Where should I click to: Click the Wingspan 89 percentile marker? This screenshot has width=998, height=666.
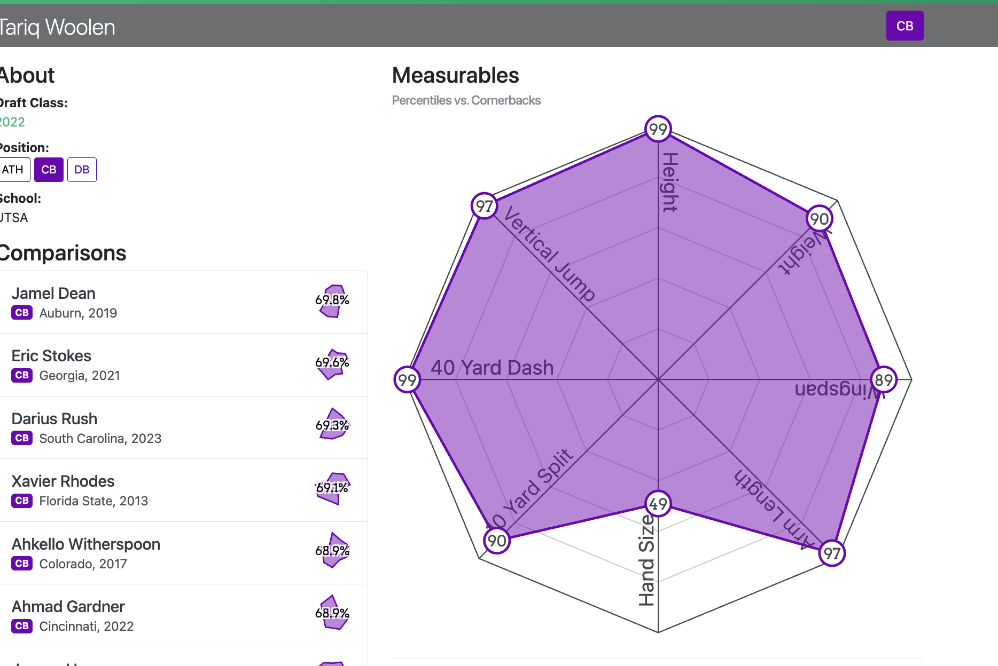tap(884, 380)
